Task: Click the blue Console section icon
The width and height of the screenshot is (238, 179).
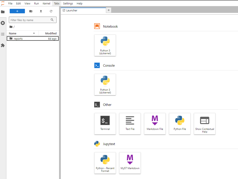Action: coord(97,65)
